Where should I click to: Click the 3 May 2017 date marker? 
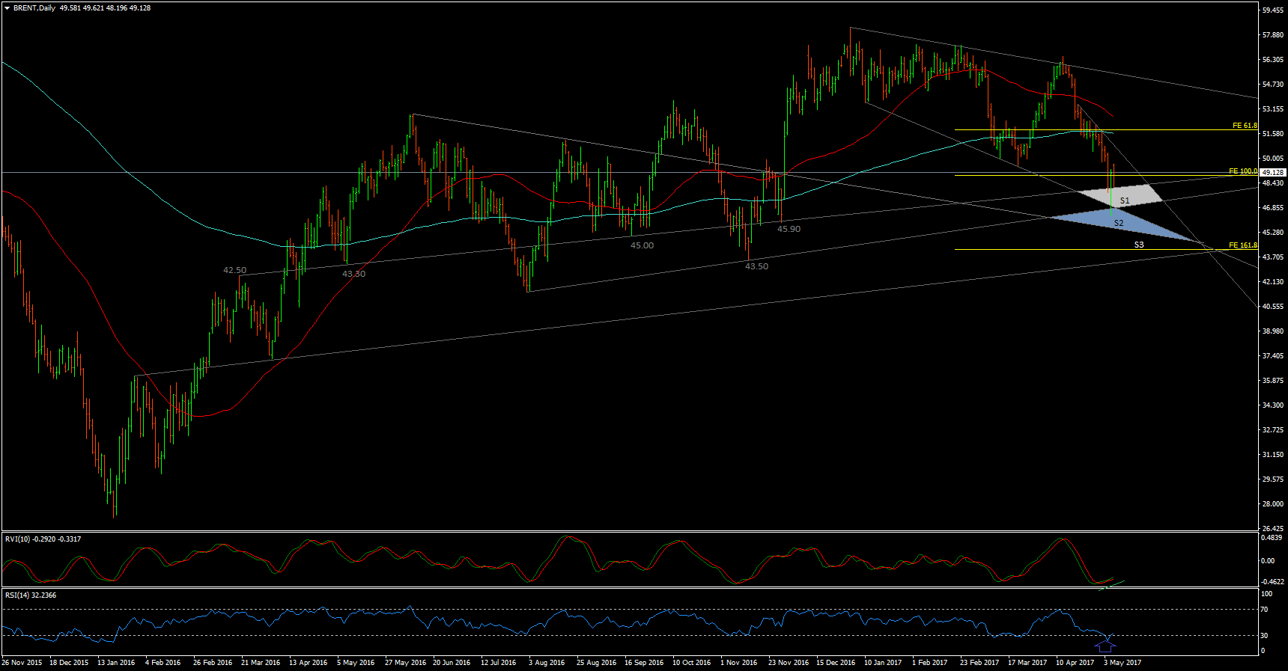1122,663
